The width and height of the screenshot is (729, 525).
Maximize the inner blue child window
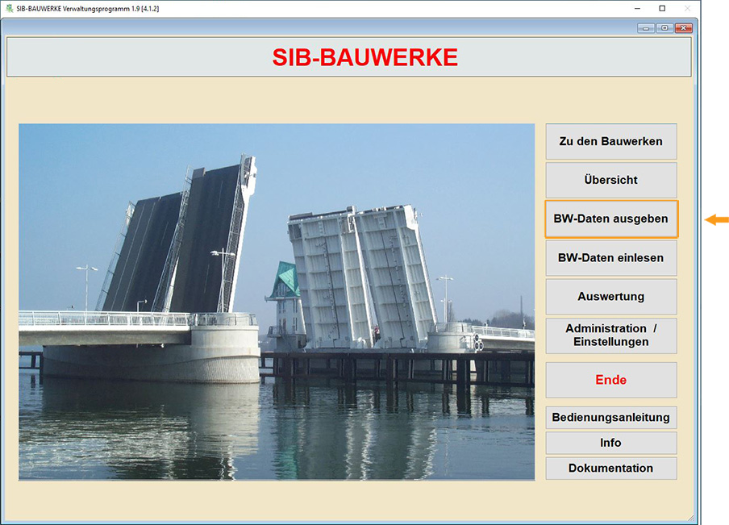[x=664, y=27]
